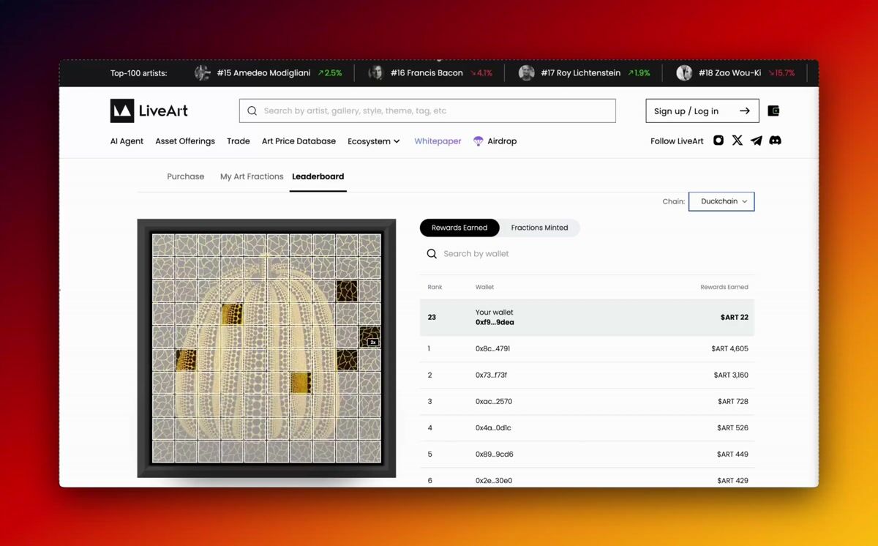This screenshot has width=878, height=546.
Task: Click wallet 0x4a...0d1c in rank 4
Action: pos(493,428)
